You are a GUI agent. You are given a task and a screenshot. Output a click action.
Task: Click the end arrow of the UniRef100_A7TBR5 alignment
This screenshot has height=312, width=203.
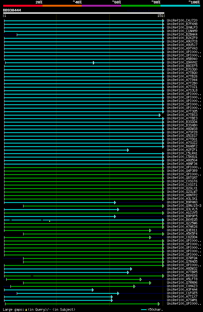coord(128,272)
